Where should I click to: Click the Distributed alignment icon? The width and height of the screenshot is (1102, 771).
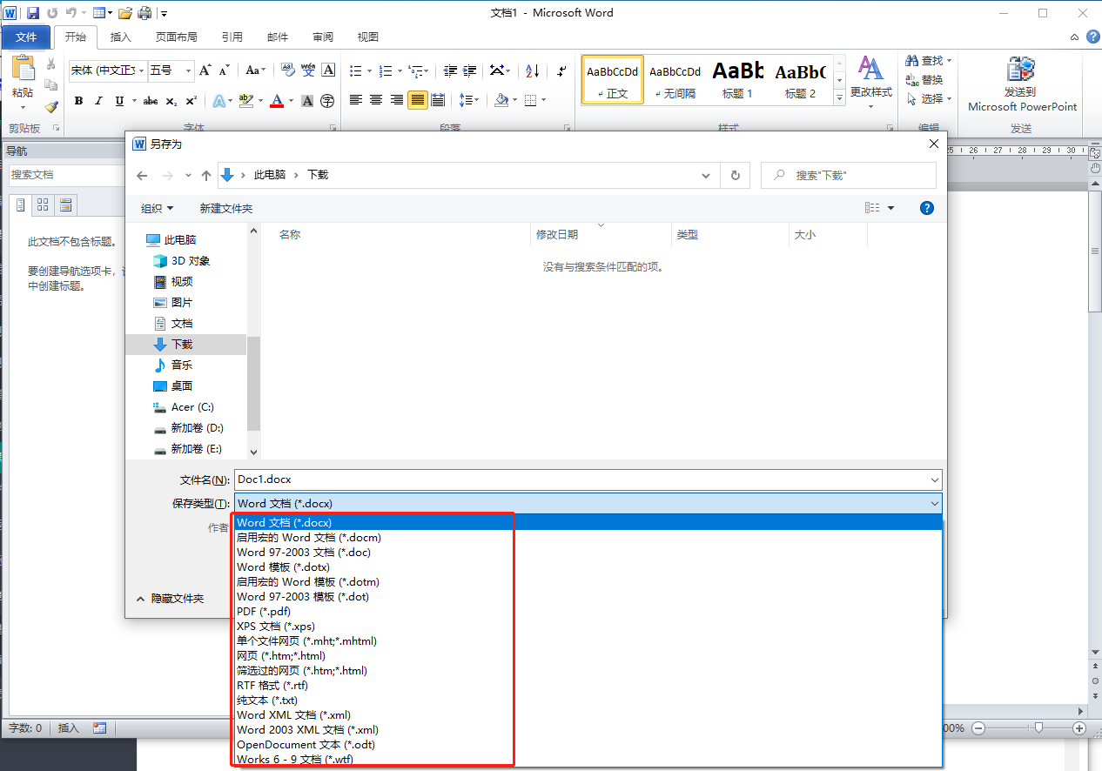point(438,100)
